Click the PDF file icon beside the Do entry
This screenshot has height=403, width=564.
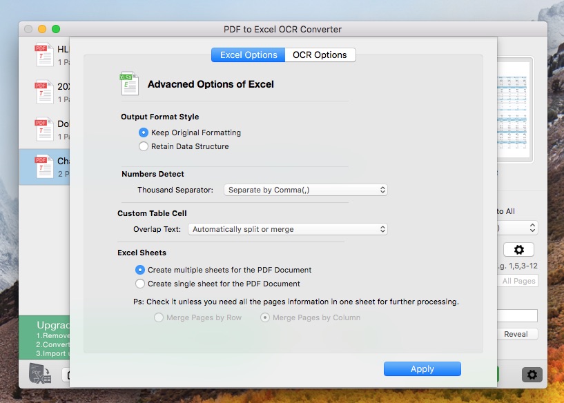(x=44, y=130)
